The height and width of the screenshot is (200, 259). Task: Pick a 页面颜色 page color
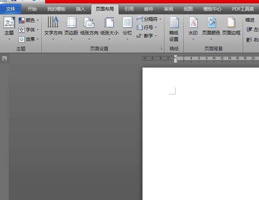click(211, 23)
